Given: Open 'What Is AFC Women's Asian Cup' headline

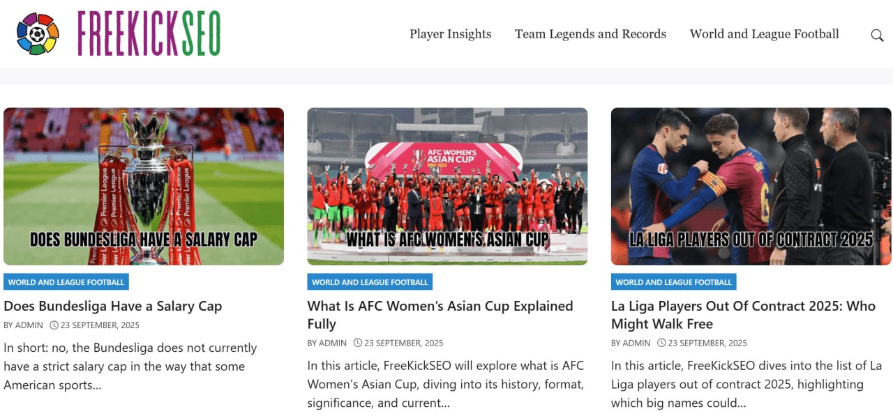Looking at the screenshot, I should click(440, 315).
